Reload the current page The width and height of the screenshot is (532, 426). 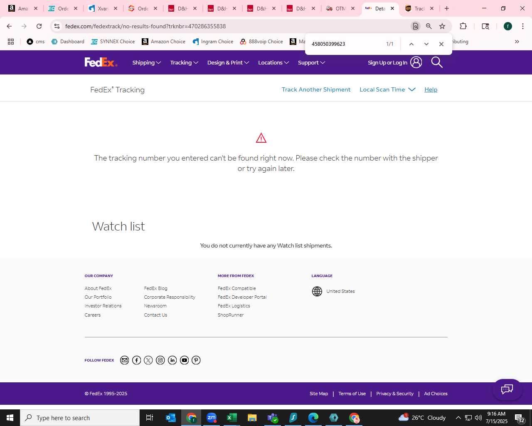39,26
